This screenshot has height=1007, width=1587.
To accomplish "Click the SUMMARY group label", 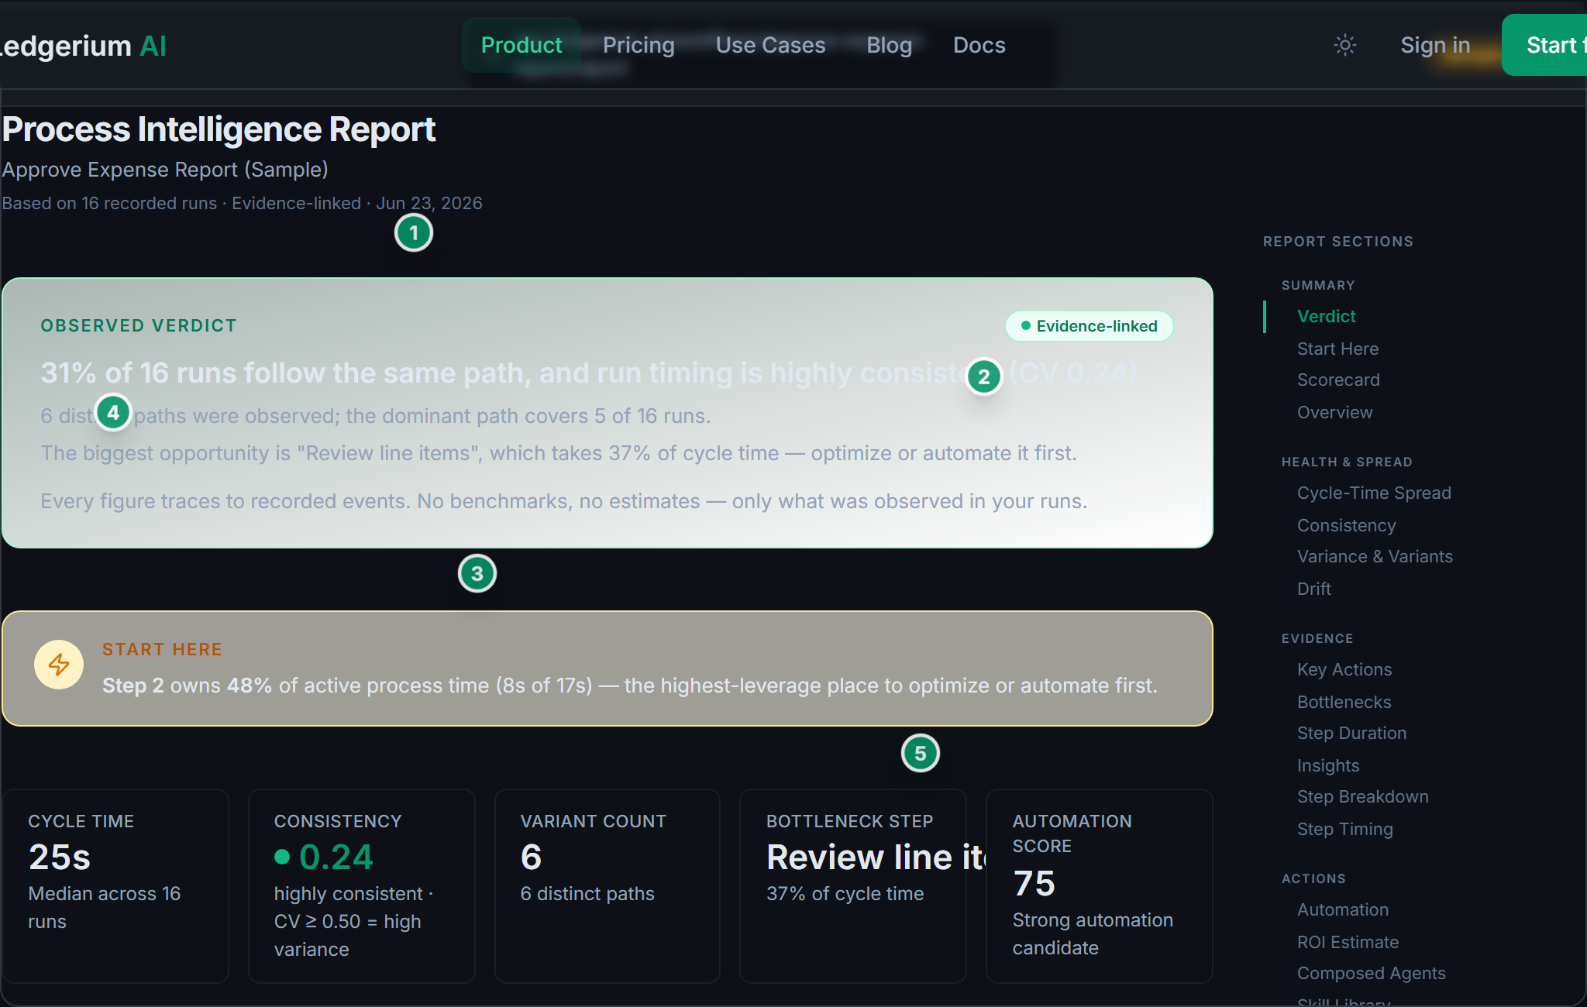I will click(x=1318, y=285).
